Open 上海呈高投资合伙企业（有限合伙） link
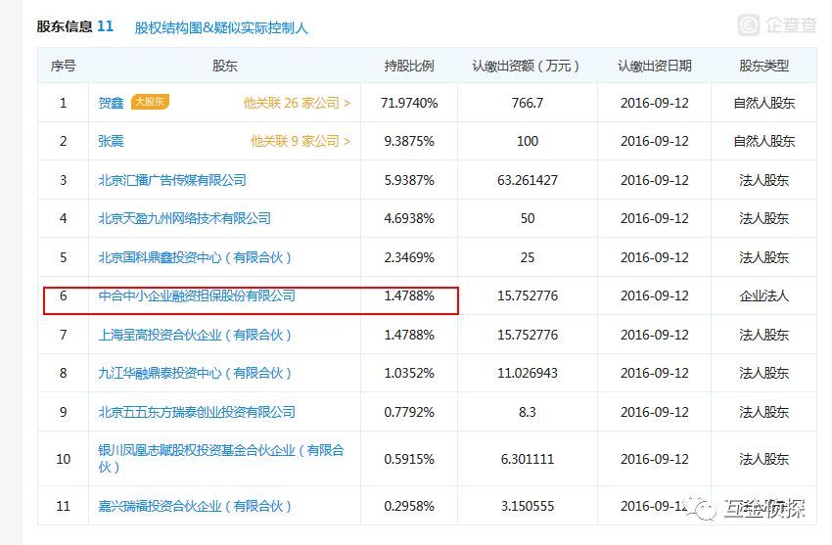 point(195,335)
